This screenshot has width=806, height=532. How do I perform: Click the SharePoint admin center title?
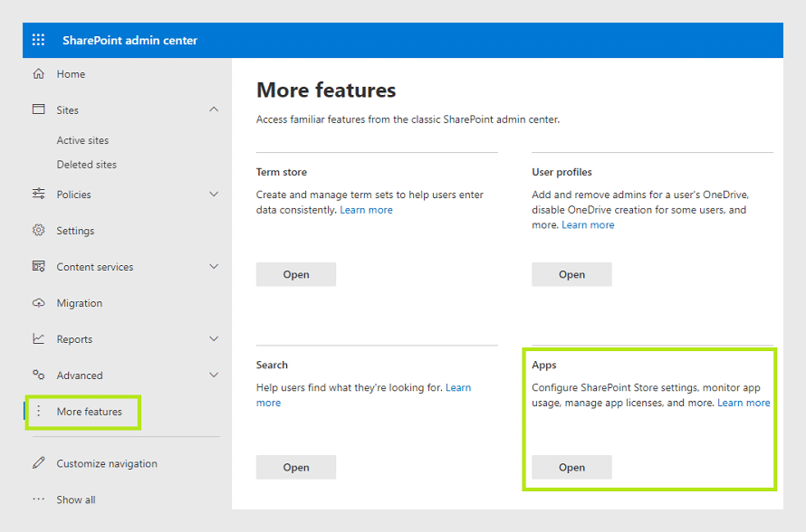pyautogui.click(x=130, y=40)
